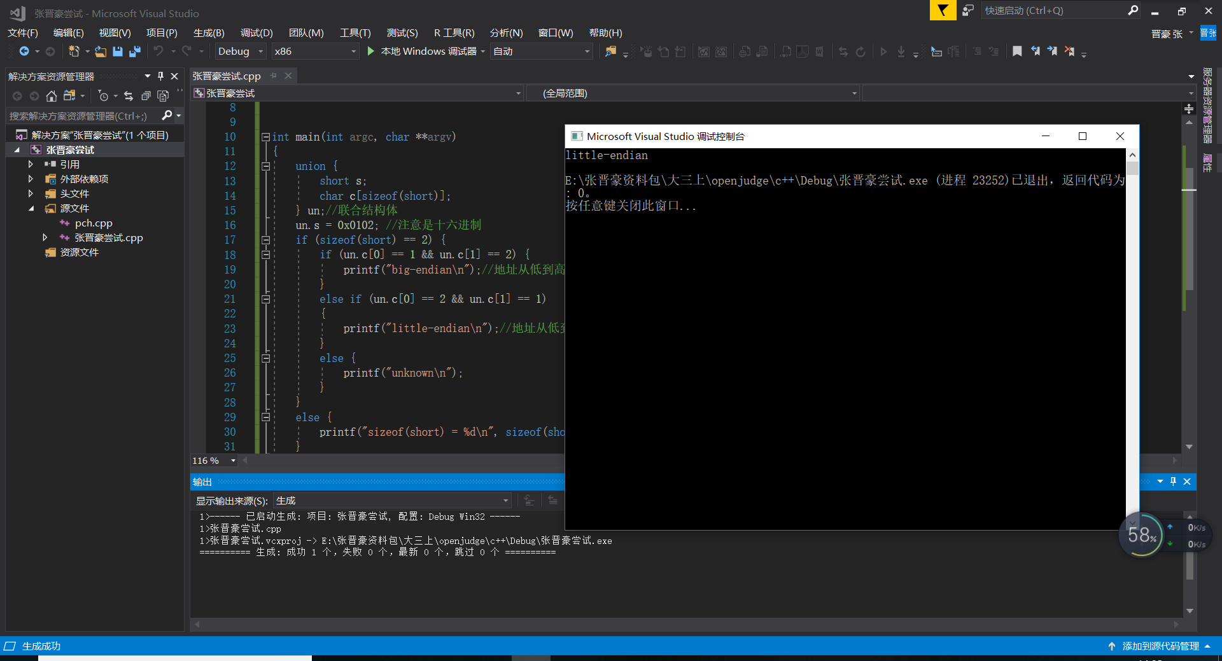Open the x86 platform dropdown
The height and width of the screenshot is (661, 1222).
(315, 52)
